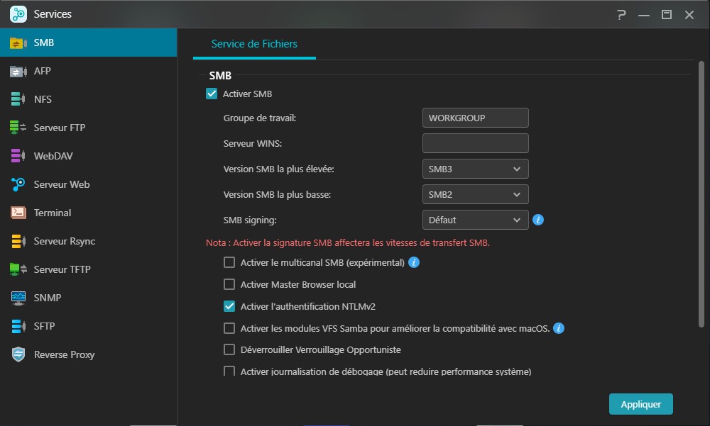Click the WebDAV service icon
This screenshot has height=426, width=710.
tap(18, 156)
